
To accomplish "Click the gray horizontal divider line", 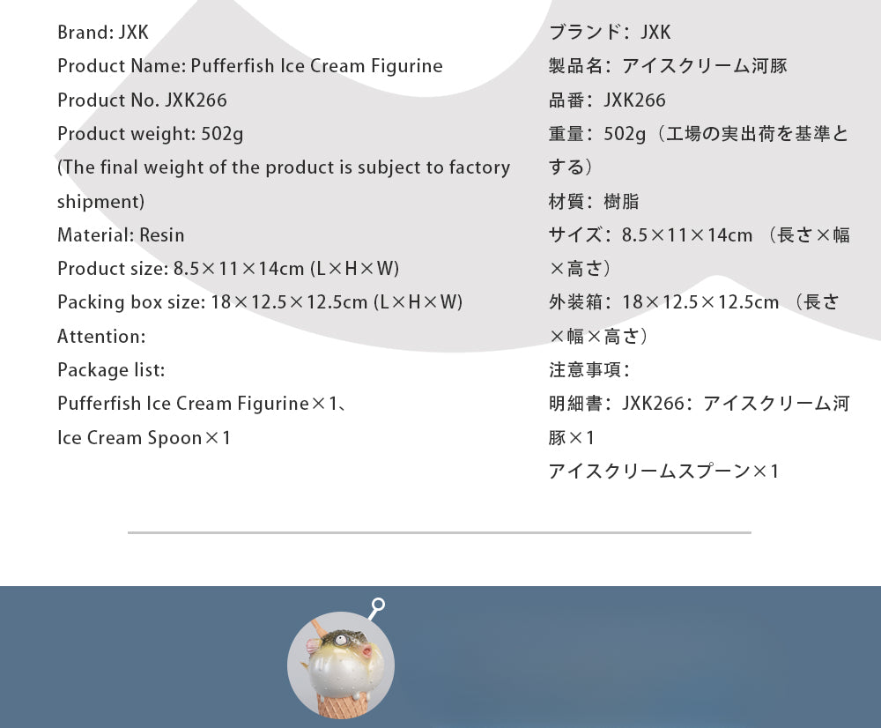I will click(439, 532).
